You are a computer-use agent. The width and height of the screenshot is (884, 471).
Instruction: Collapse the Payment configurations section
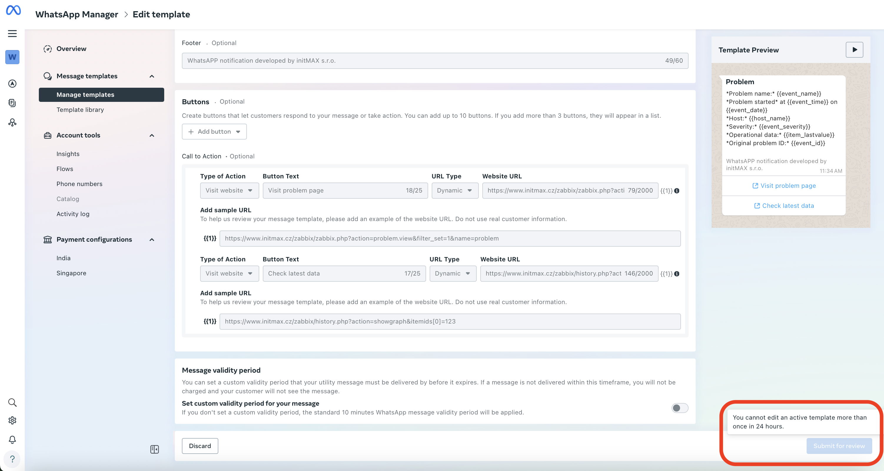coord(152,239)
